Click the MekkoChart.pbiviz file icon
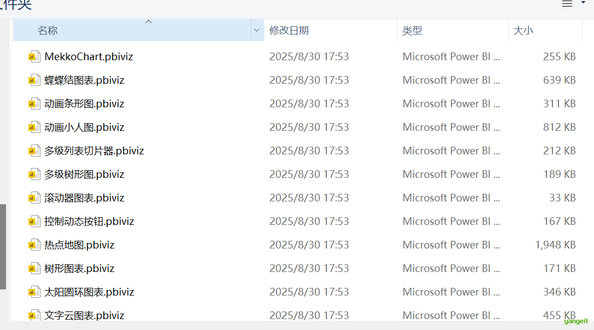The width and height of the screenshot is (594, 330). pos(34,56)
